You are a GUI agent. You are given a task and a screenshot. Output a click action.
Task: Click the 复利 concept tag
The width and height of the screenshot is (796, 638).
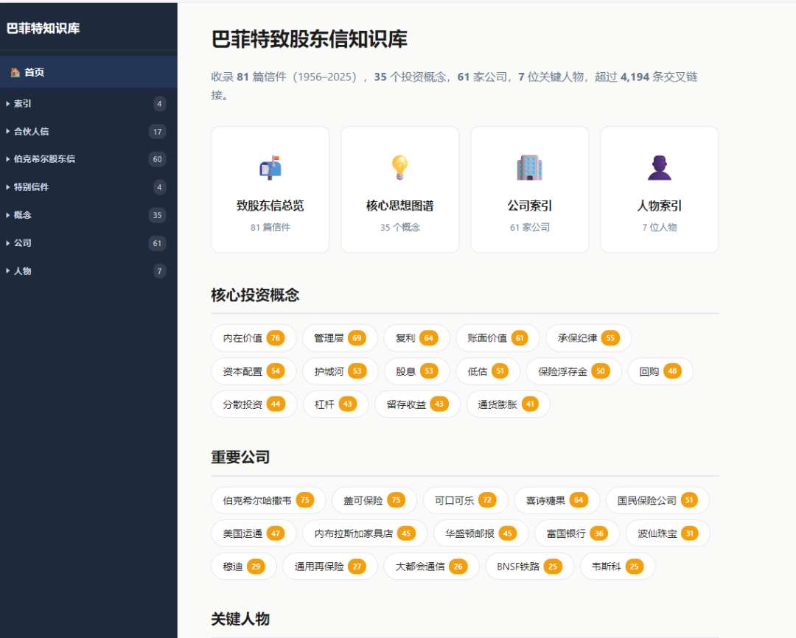pyautogui.click(x=416, y=338)
